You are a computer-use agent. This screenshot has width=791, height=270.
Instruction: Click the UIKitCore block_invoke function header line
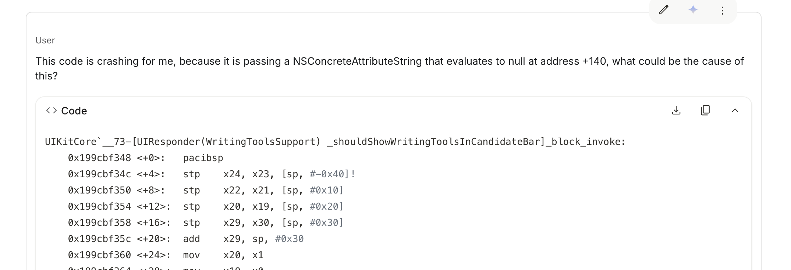click(x=335, y=142)
